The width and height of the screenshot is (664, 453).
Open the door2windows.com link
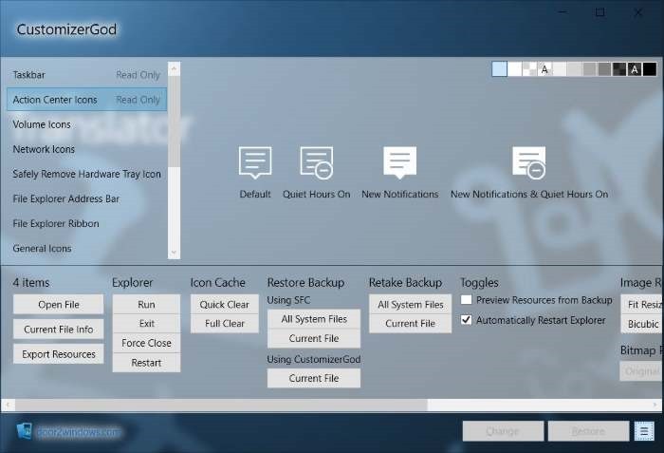[79, 432]
